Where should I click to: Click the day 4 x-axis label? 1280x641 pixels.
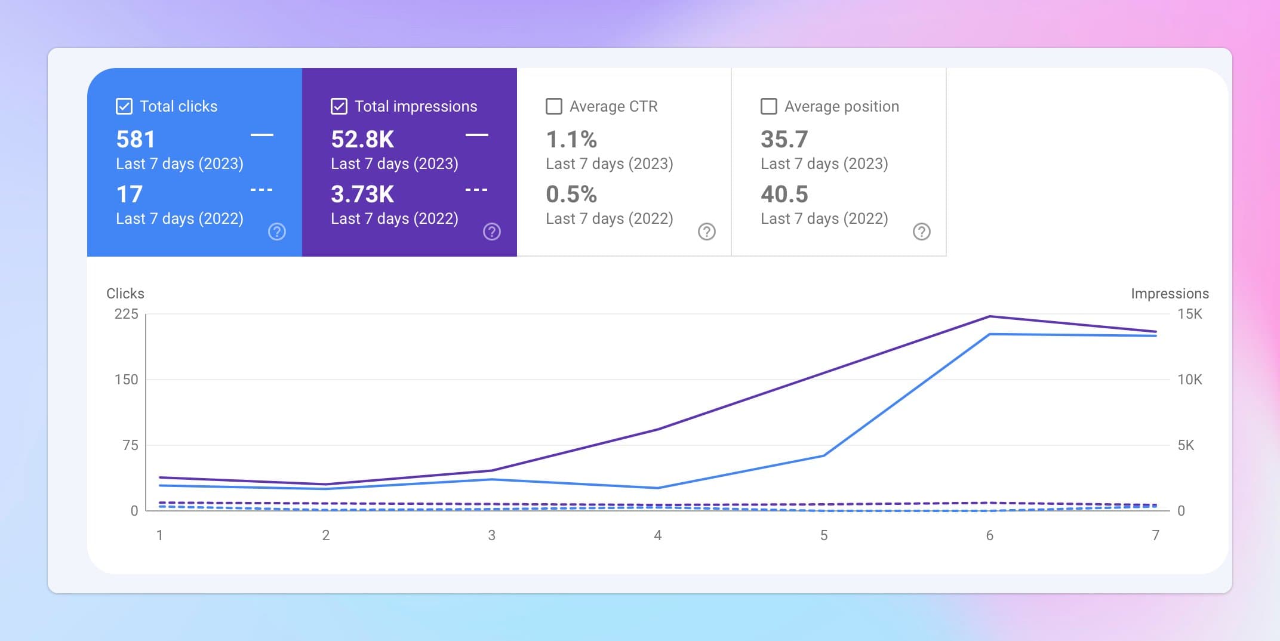tap(657, 535)
